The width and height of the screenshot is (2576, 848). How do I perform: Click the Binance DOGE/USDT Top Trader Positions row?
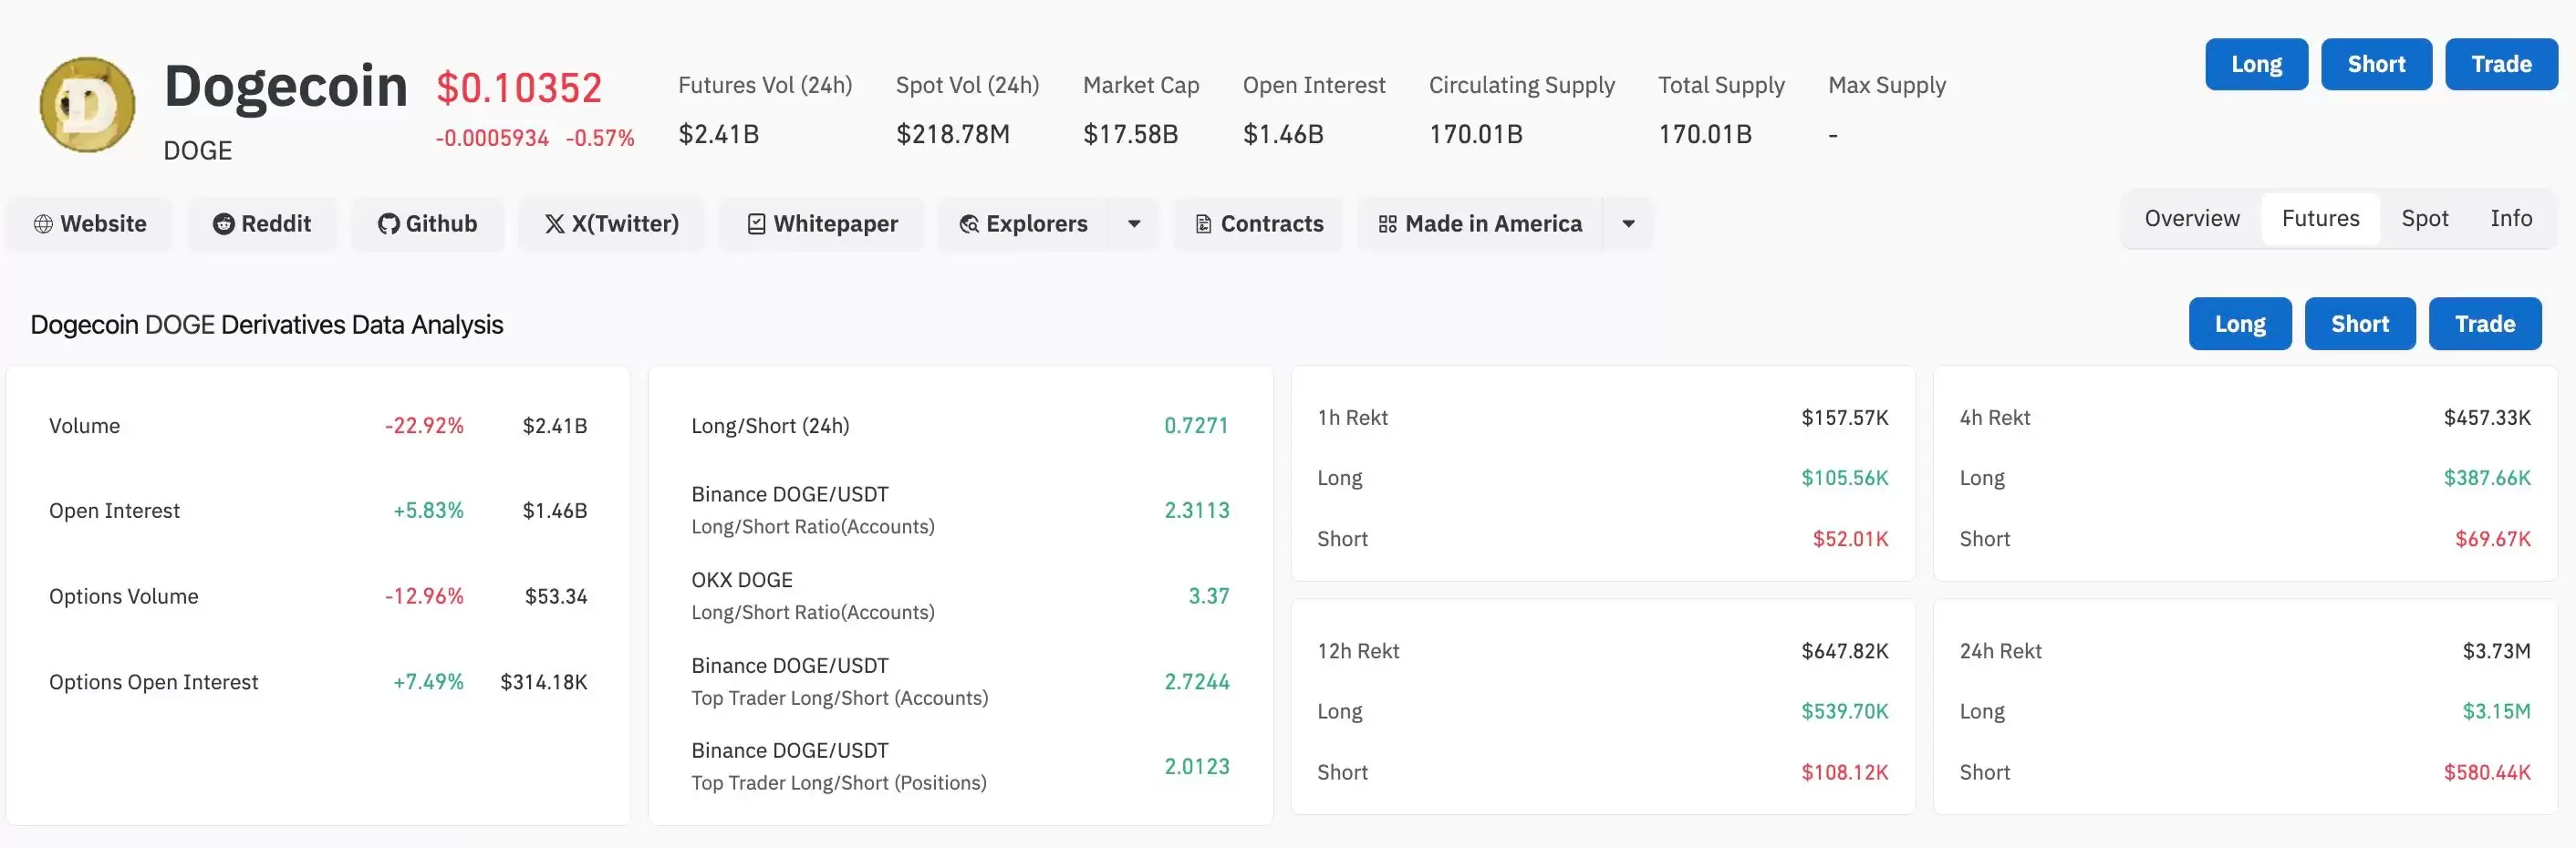960,767
